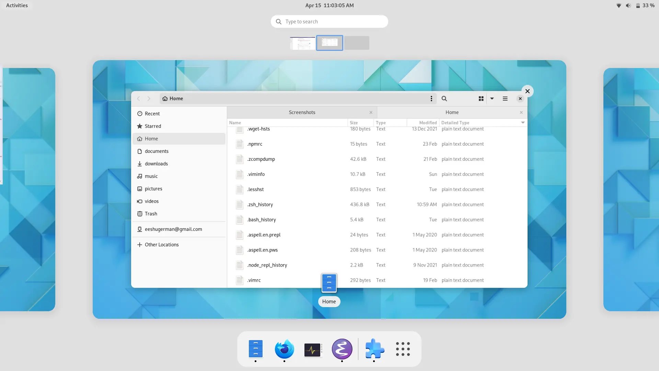
Task: Open Trash in the sidebar
Action: click(x=151, y=214)
